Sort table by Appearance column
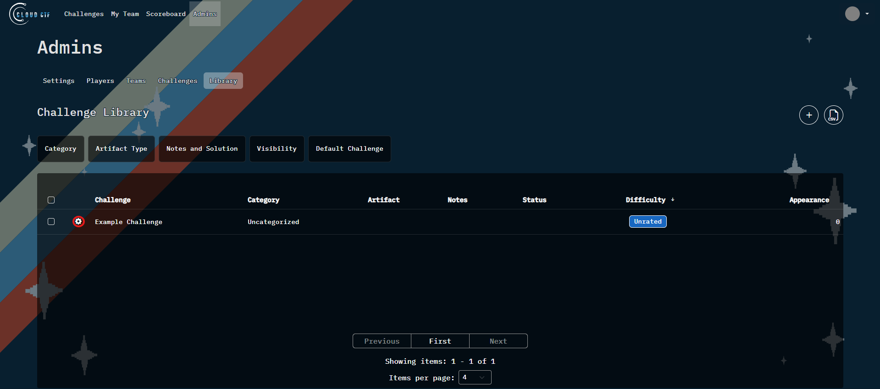 click(809, 200)
